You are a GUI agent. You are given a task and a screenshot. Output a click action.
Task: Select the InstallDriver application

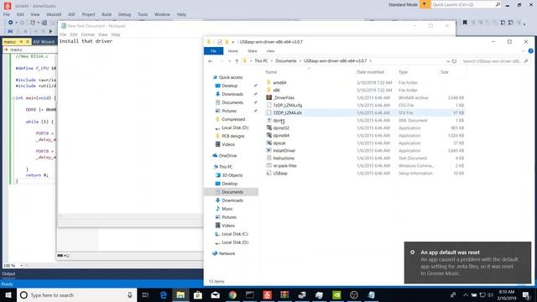[x=284, y=150]
